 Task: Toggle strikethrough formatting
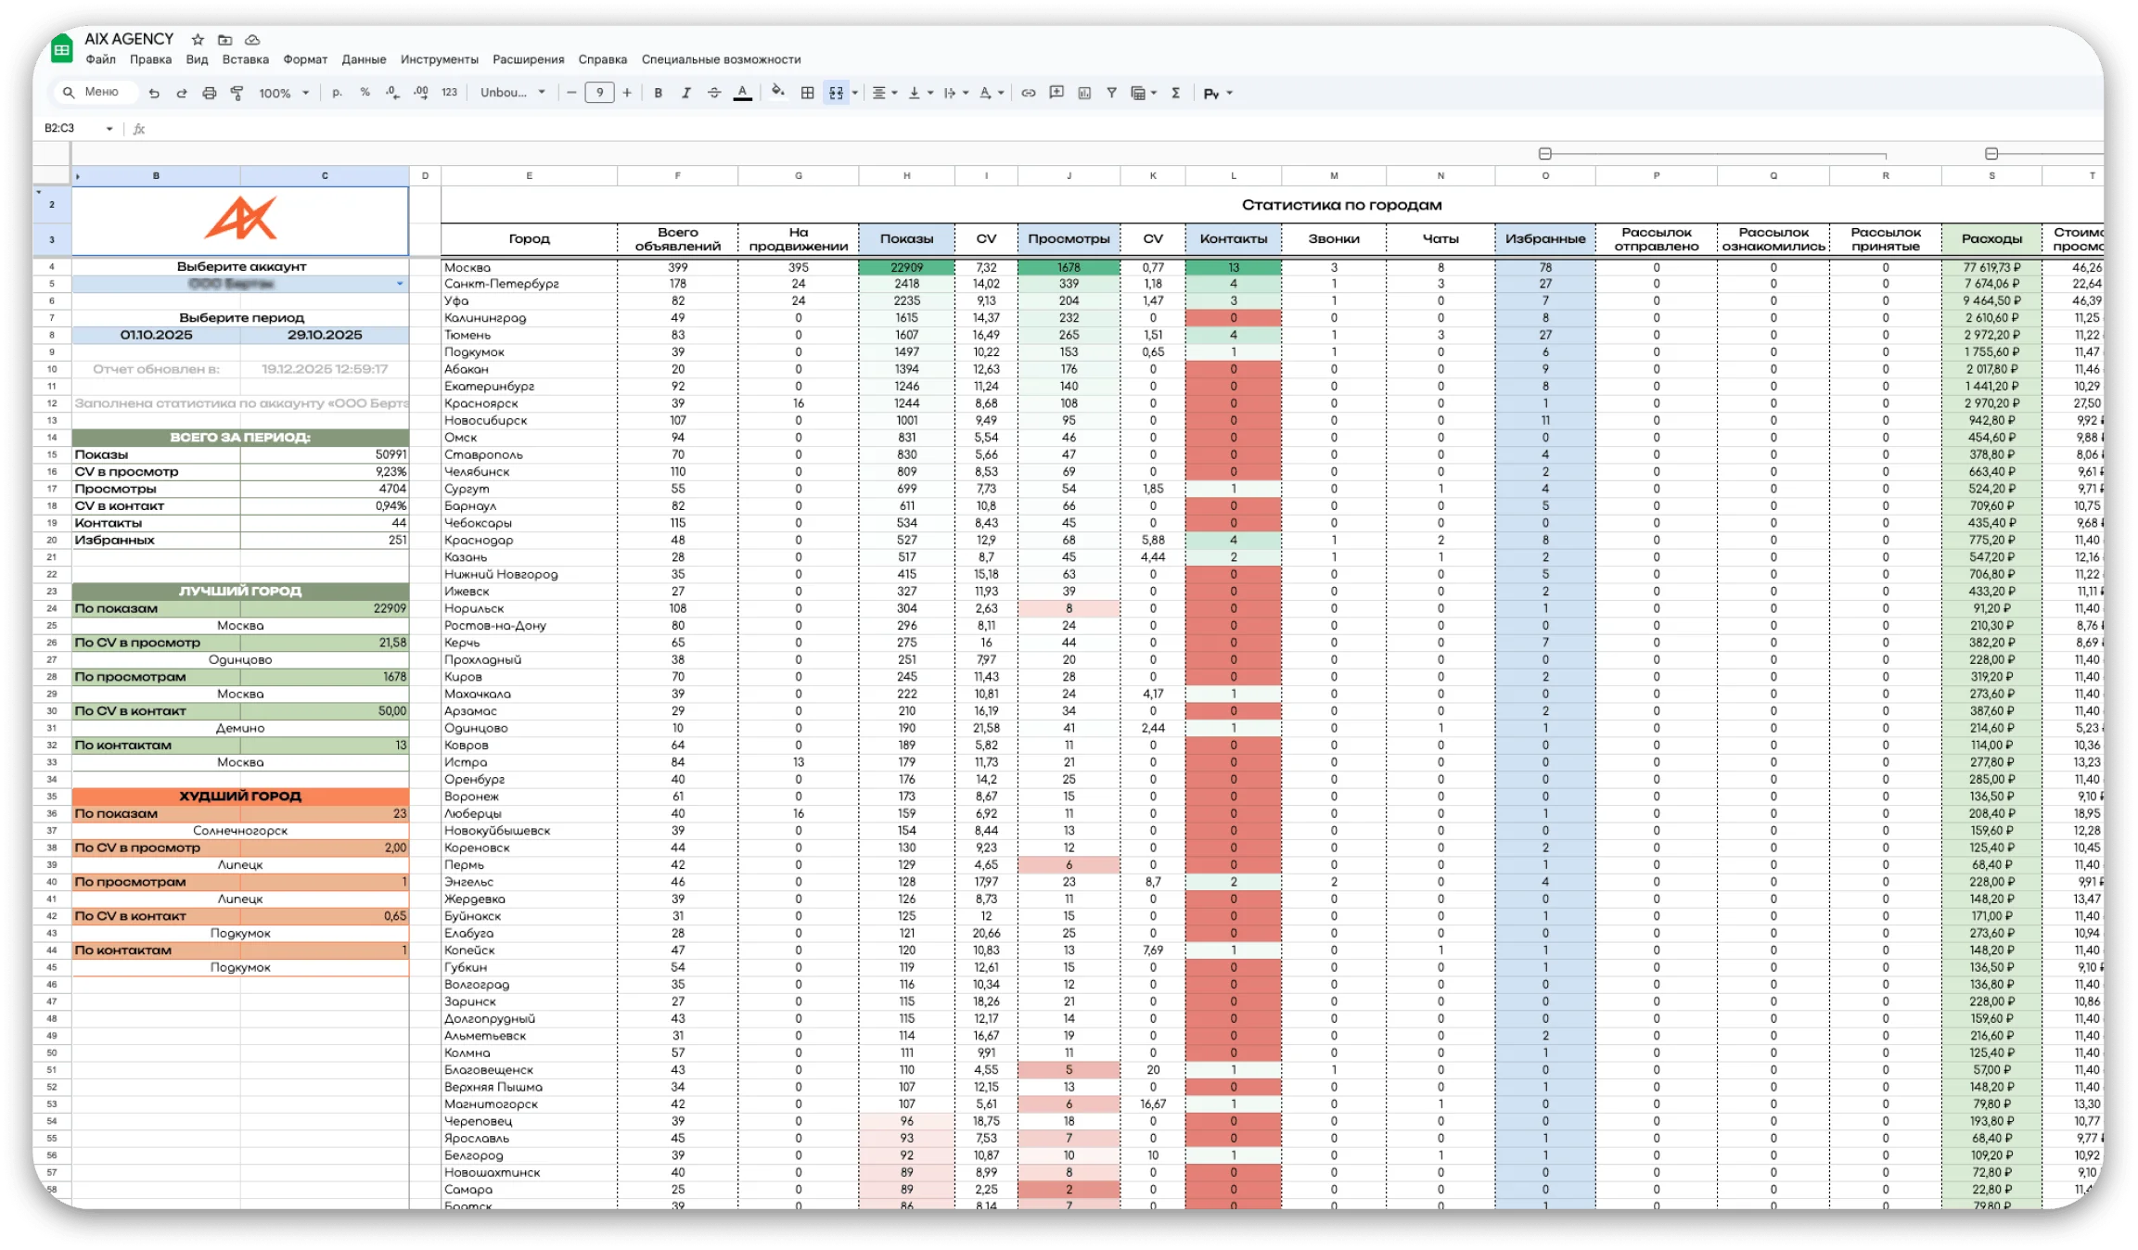click(x=714, y=93)
